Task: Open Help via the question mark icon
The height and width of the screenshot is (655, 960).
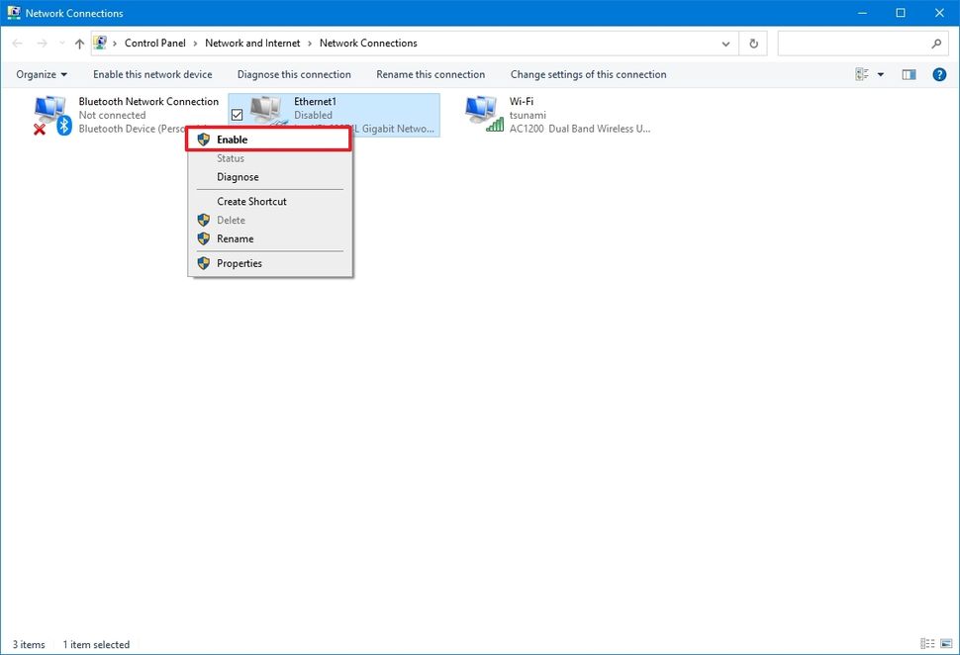Action: tap(938, 74)
